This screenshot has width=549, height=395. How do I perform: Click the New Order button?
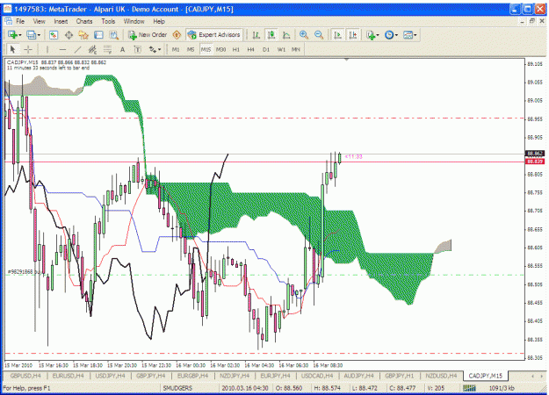(148, 35)
